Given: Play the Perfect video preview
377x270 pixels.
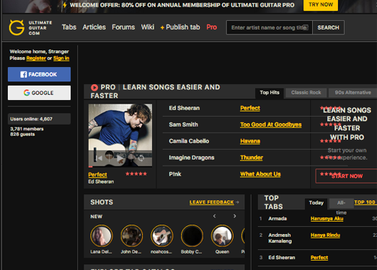Looking at the screenshot, I should 120,158.
